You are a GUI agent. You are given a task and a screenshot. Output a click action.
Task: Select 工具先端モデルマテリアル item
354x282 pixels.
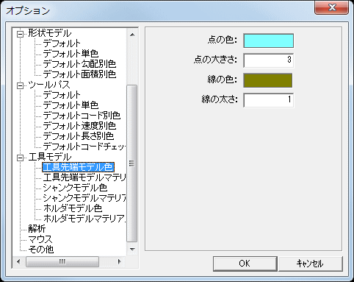[84, 177]
